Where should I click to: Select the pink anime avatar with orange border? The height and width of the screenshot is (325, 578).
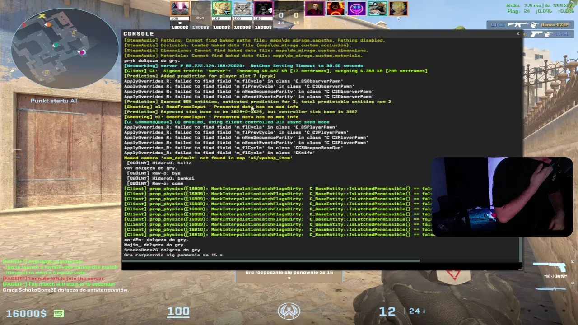click(x=180, y=9)
